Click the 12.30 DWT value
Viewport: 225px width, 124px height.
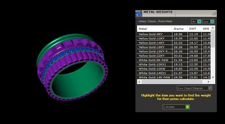tap(194, 64)
